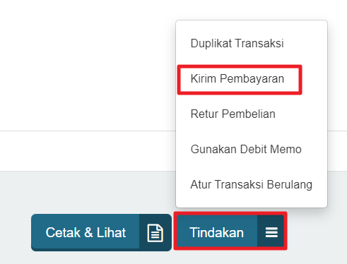Duplicate the transaction from the action menu

(x=237, y=43)
